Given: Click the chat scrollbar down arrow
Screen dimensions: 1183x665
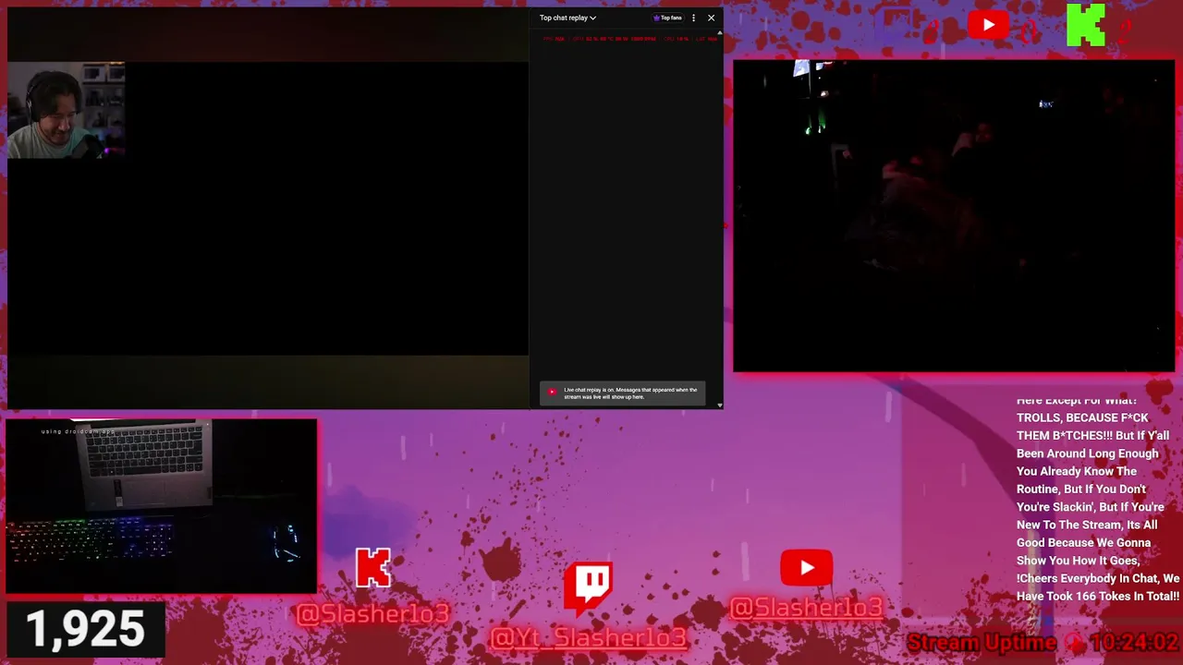Looking at the screenshot, I should point(720,405).
